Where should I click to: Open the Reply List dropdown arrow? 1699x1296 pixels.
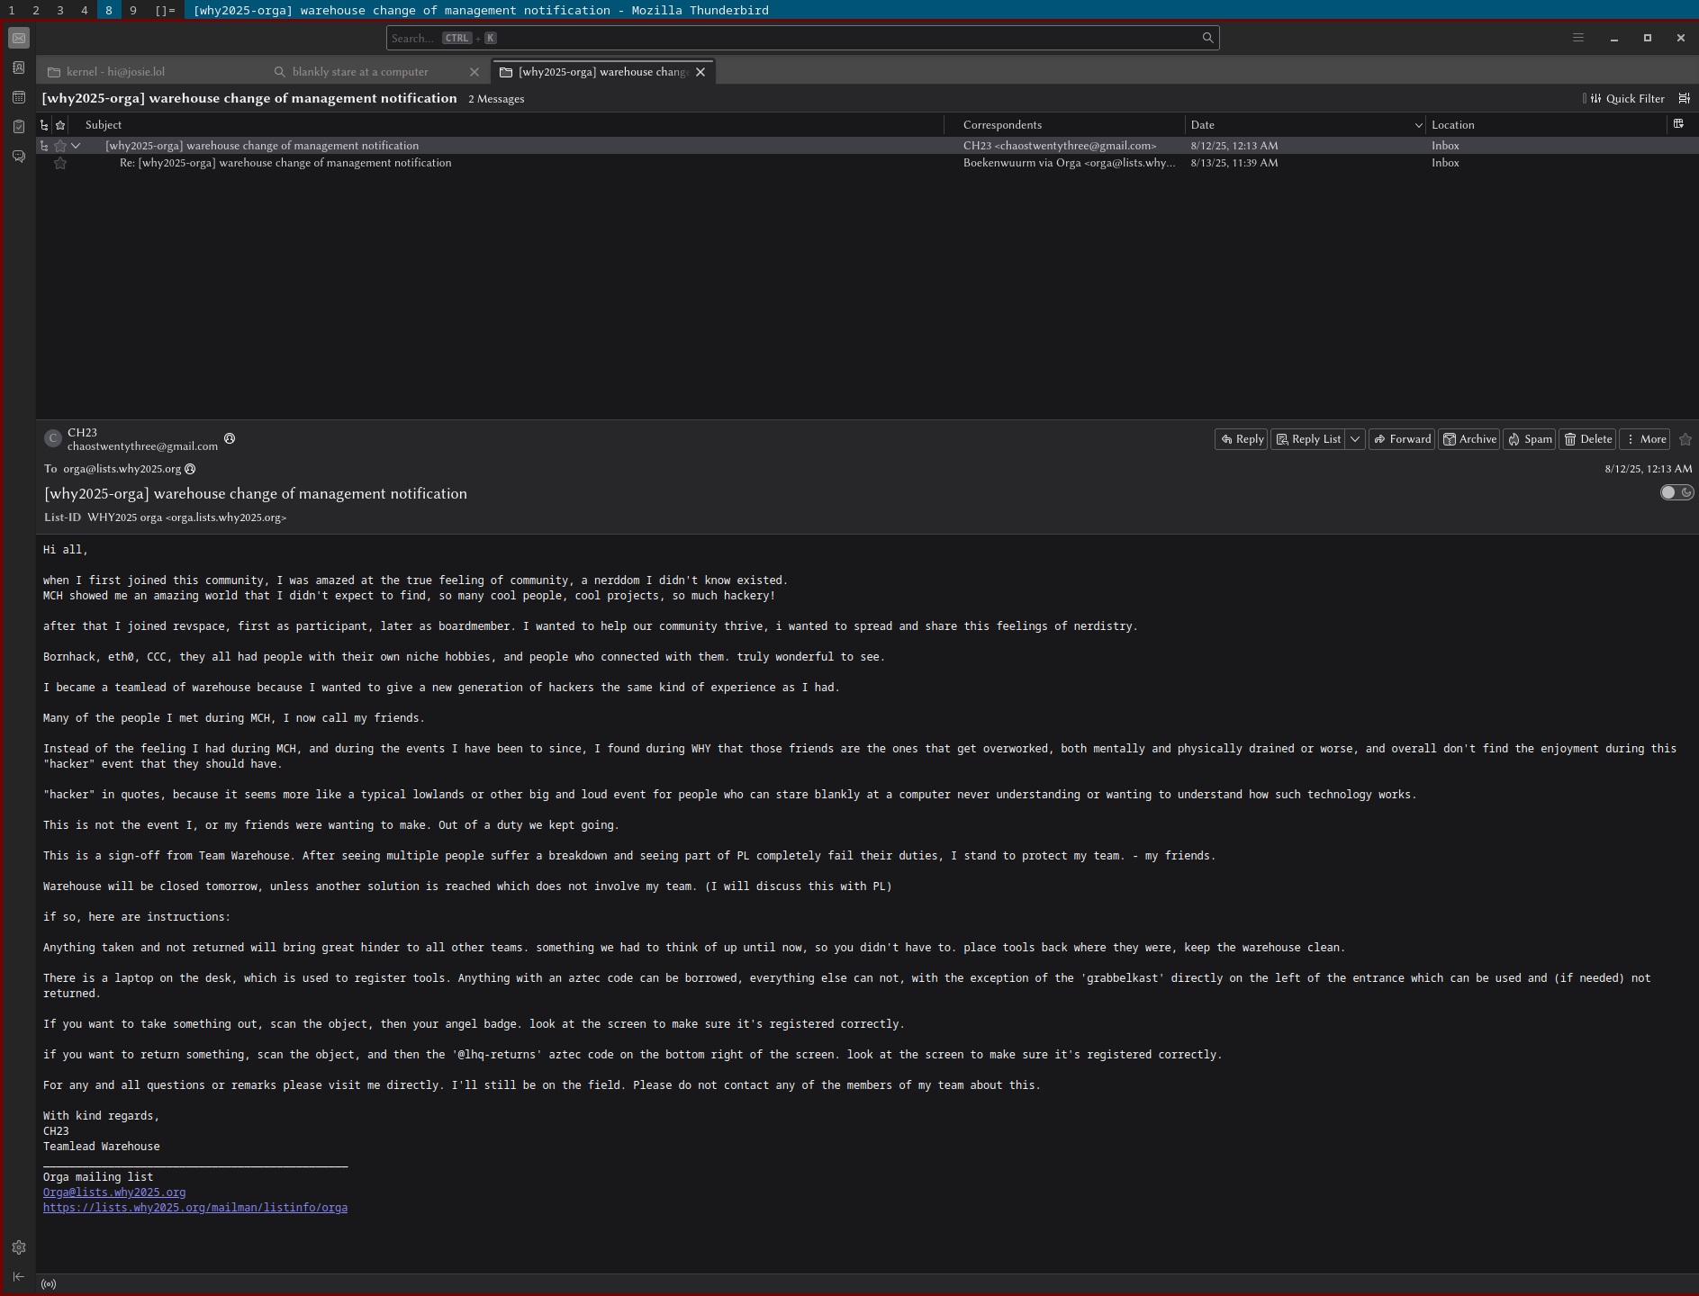tap(1355, 439)
